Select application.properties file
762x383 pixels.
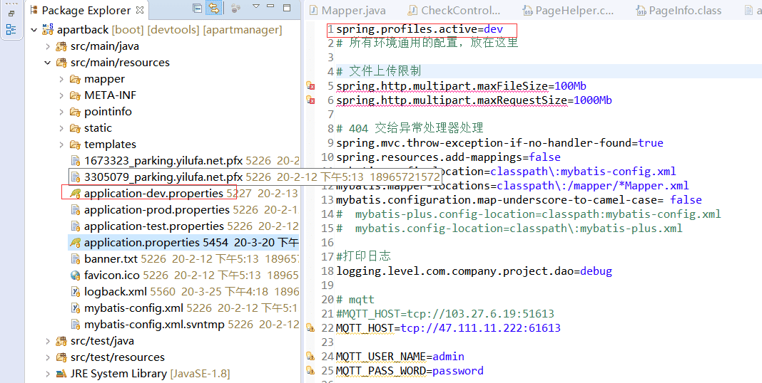coord(142,243)
